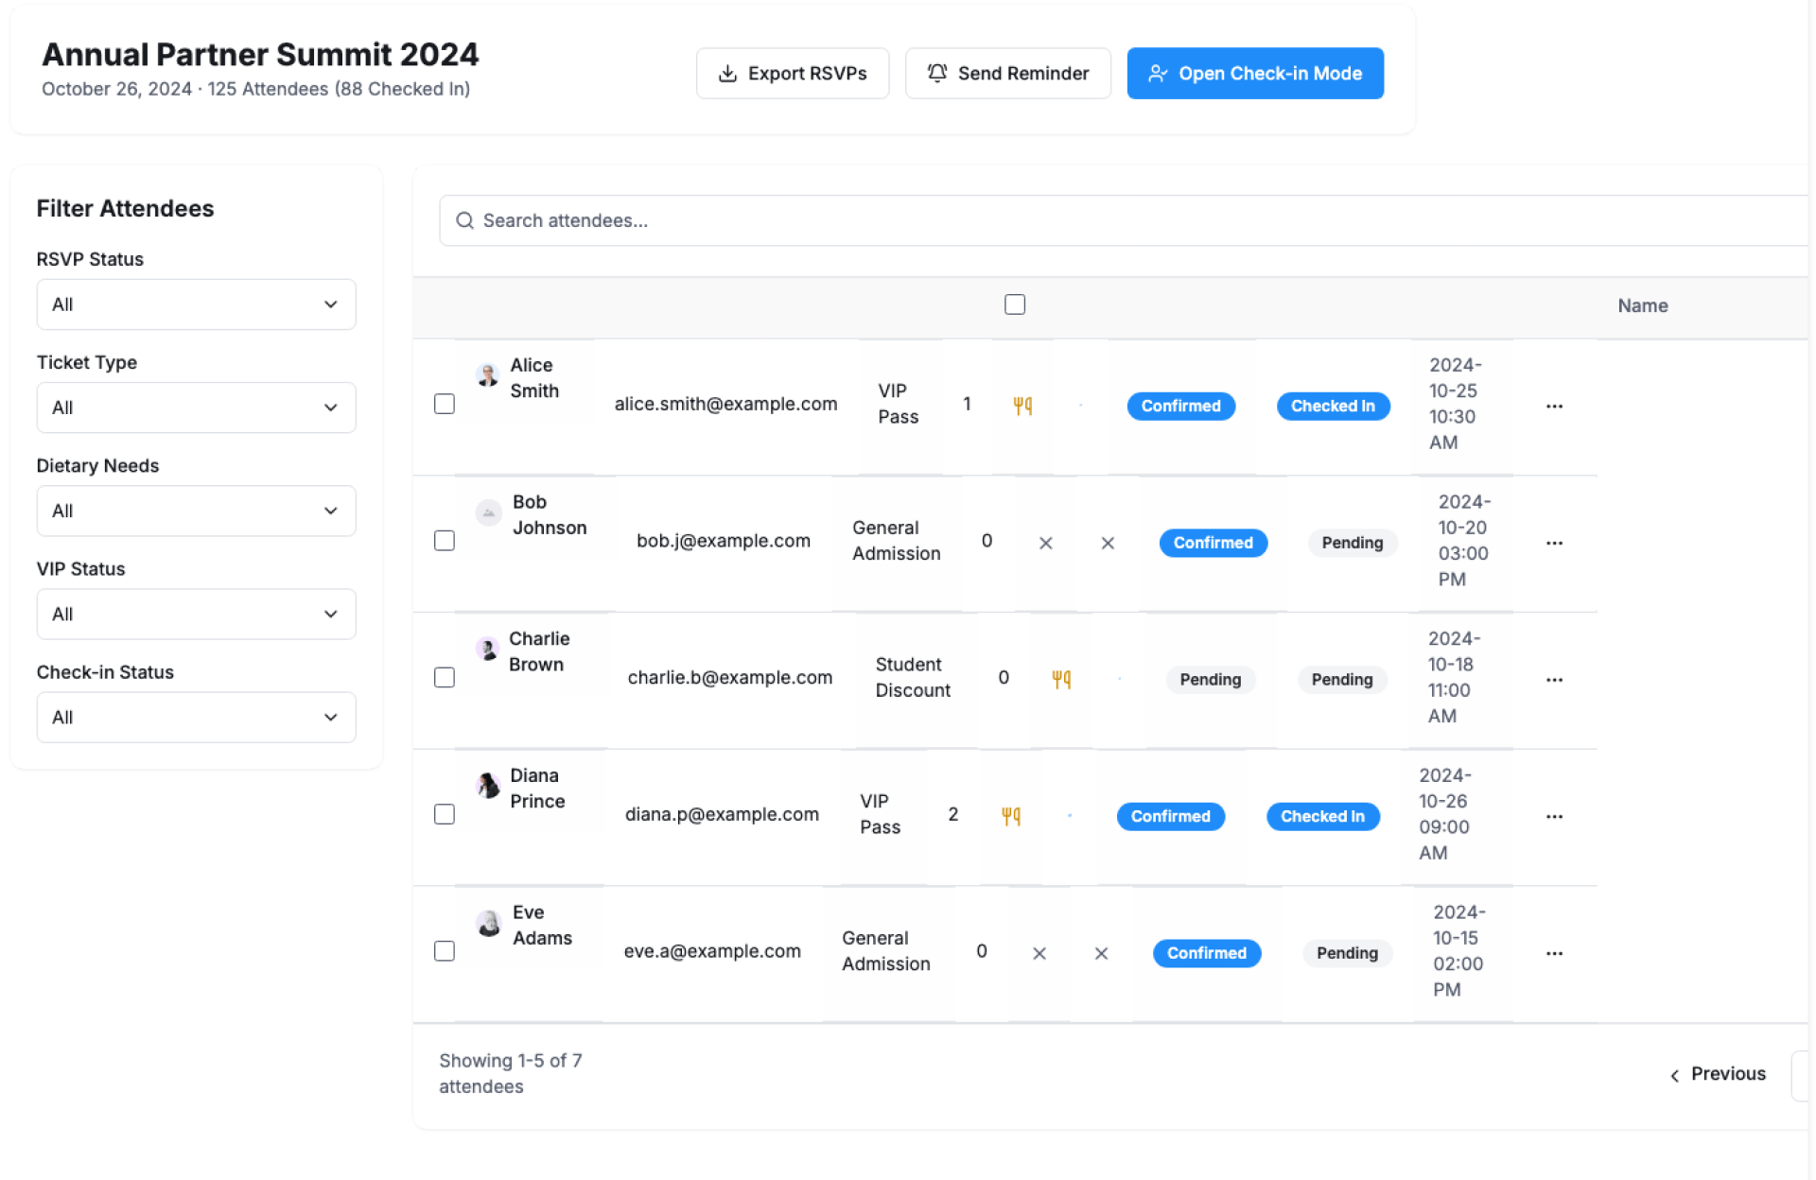Open the Check-in Status dropdown
Screen dimensions: 1816x1180
coord(196,718)
